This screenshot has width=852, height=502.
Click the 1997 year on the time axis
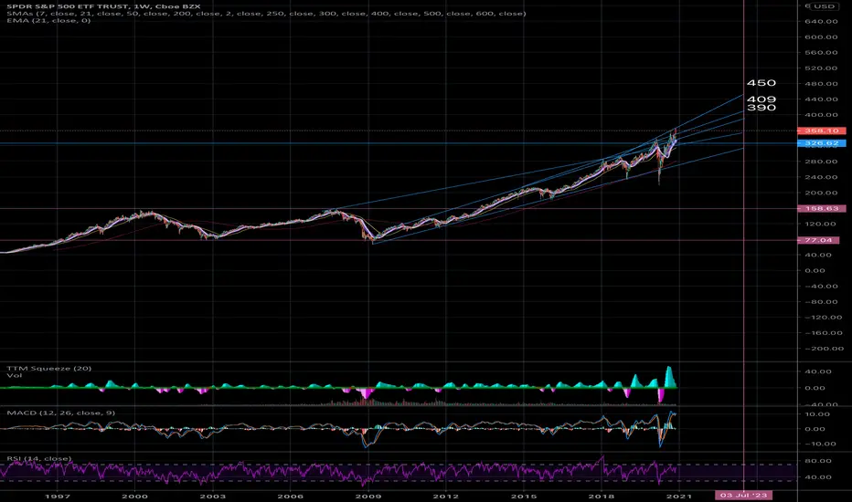point(58,496)
